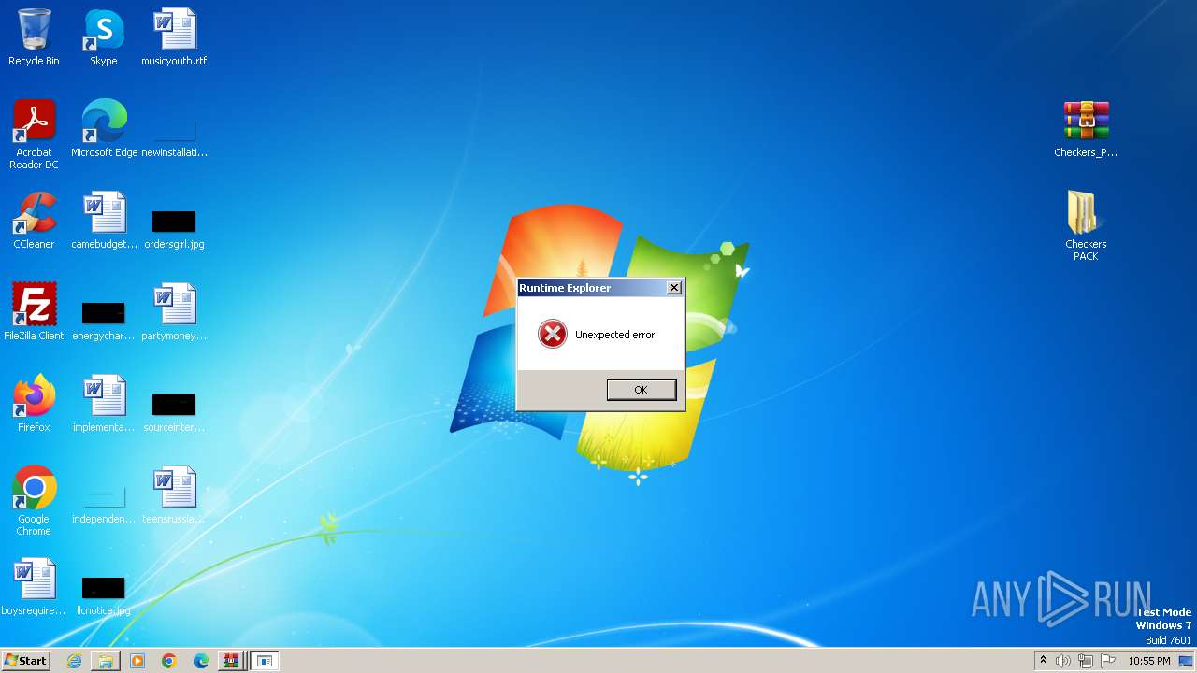Launch Skype from desktop

pyautogui.click(x=104, y=37)
